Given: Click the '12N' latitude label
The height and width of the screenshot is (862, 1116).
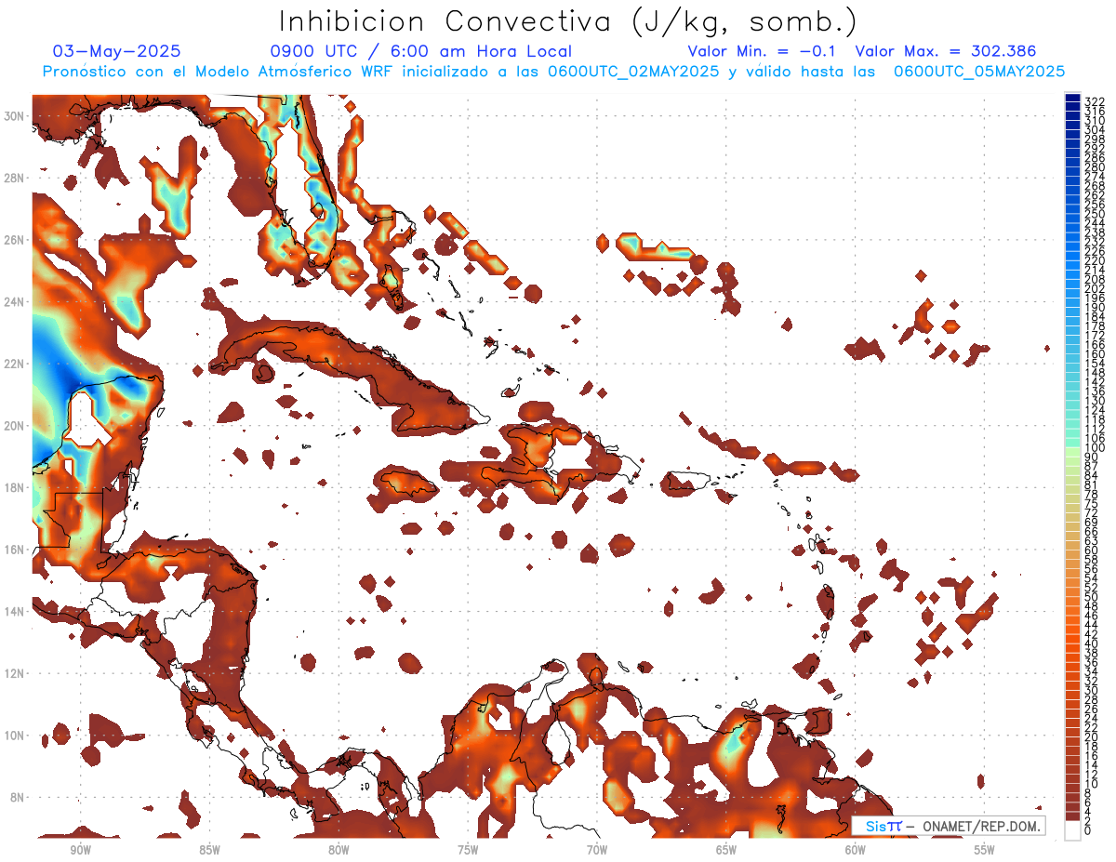Looking at the screenshot, I should click(15, 673).
